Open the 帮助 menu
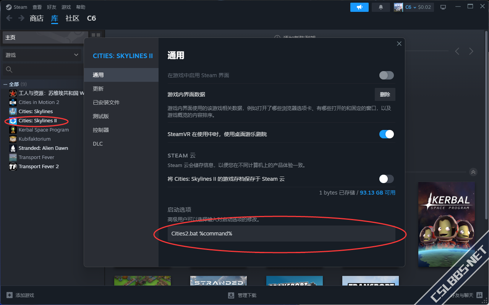489x305 pixels. pos(81,7)
